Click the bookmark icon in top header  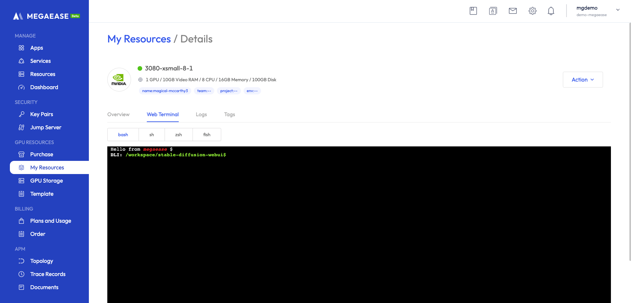click(x=473, y=11)
